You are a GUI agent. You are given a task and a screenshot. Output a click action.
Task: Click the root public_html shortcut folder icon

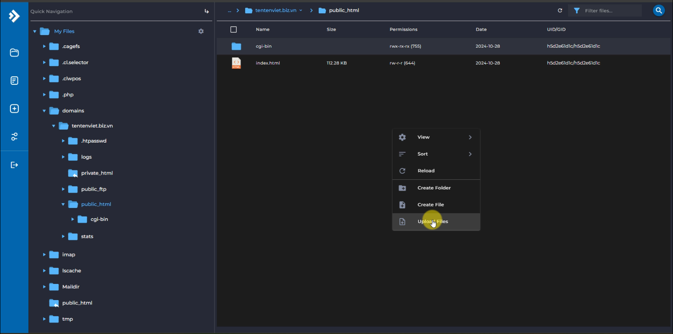point(54,303)
